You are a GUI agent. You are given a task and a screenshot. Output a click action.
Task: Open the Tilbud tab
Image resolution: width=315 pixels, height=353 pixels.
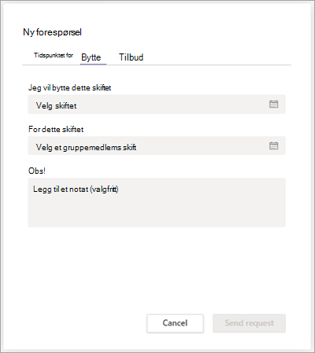coord(131,57)
